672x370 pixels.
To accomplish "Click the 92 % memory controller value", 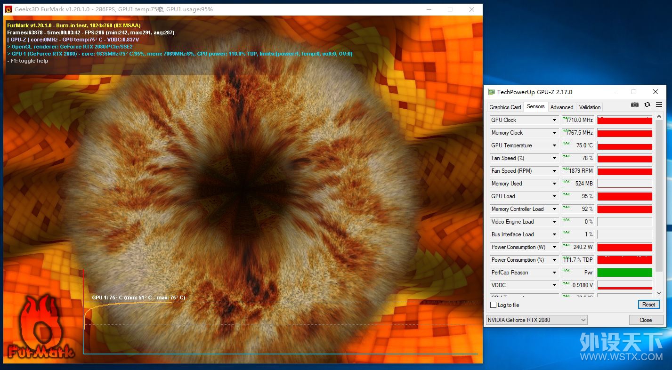I will [578, 209].
